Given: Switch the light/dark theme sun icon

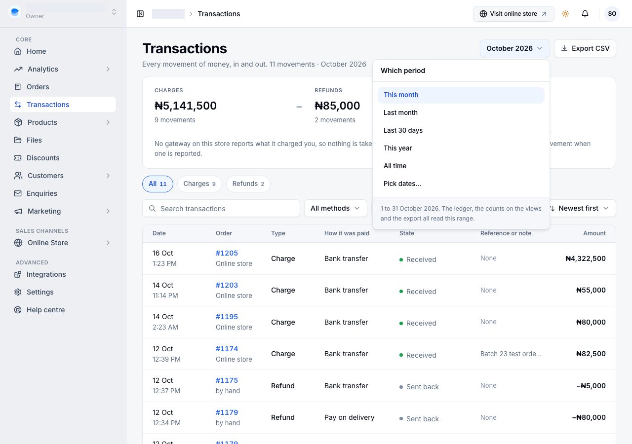Looking at the screenshot, I should [565, 14].
